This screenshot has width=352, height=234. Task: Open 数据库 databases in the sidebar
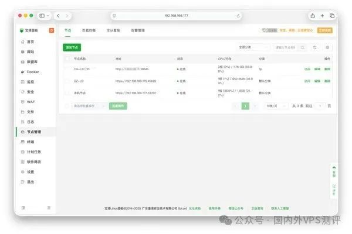point(32,62)
